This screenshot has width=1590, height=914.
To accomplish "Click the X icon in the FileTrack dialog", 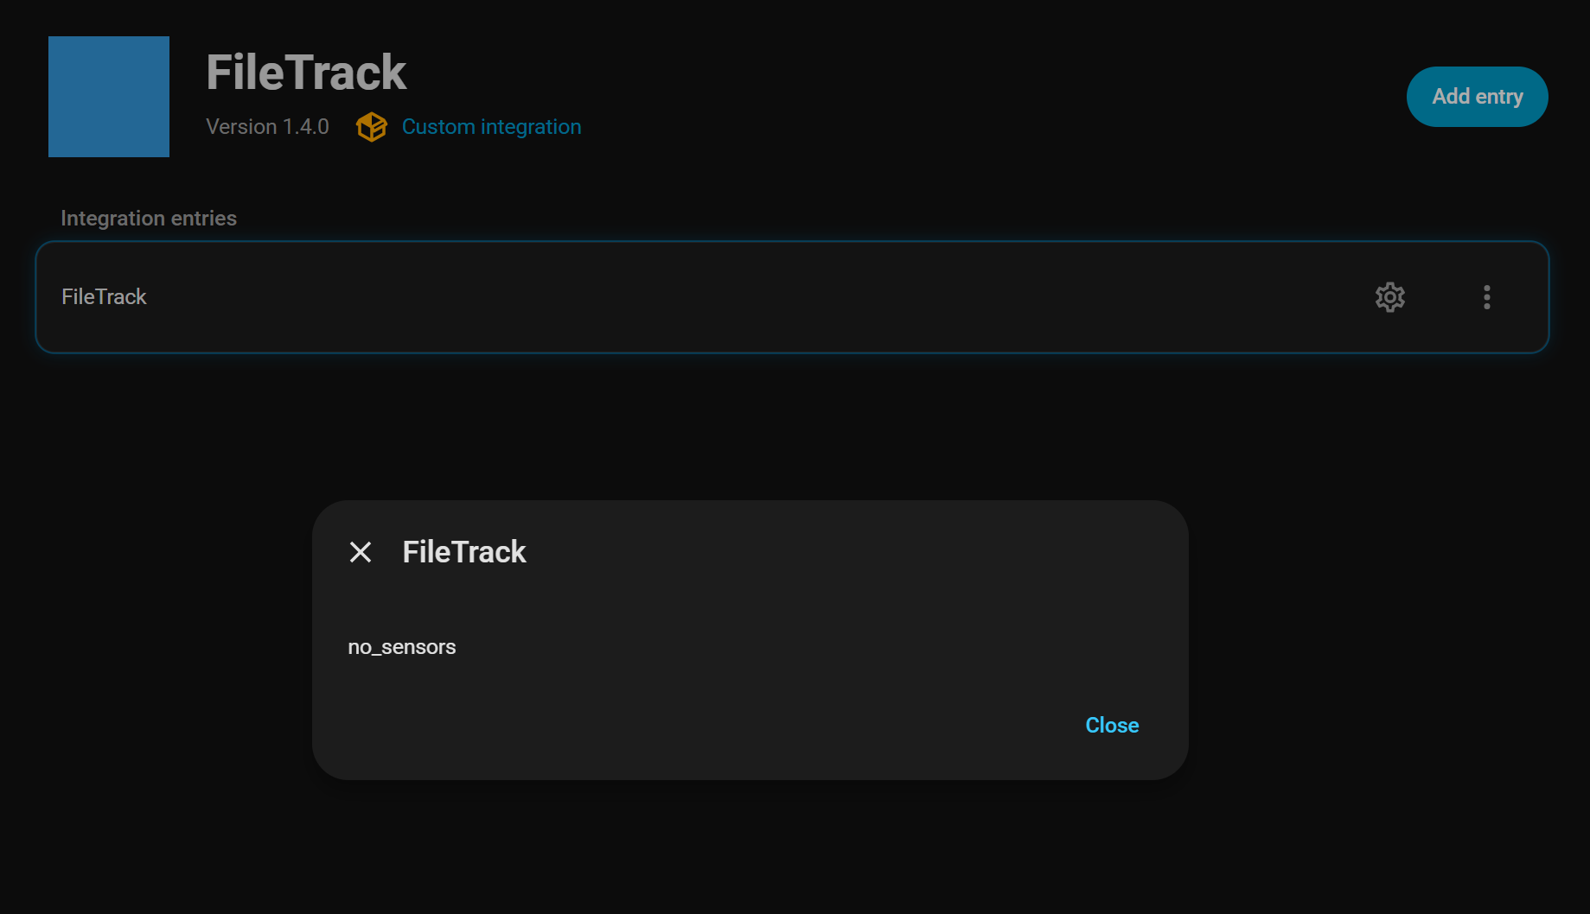I will (361, 552).
